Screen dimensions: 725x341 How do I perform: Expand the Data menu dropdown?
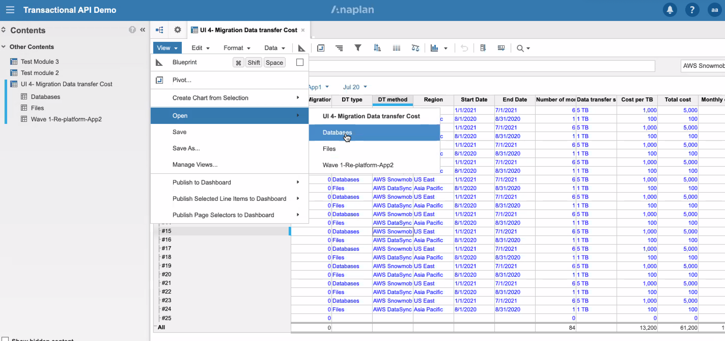274,48
